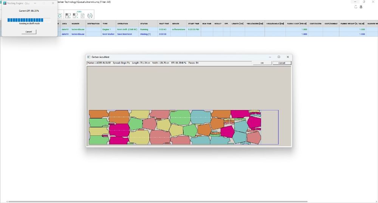Click the '0:00:58' wait time cell

pos(164,34)
